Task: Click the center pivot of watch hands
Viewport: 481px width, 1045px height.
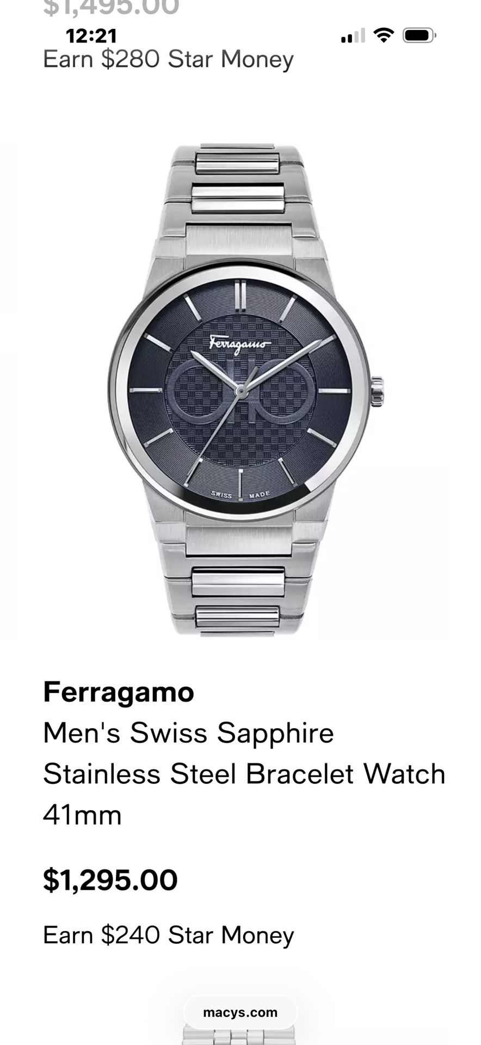Action: point(239,390)
